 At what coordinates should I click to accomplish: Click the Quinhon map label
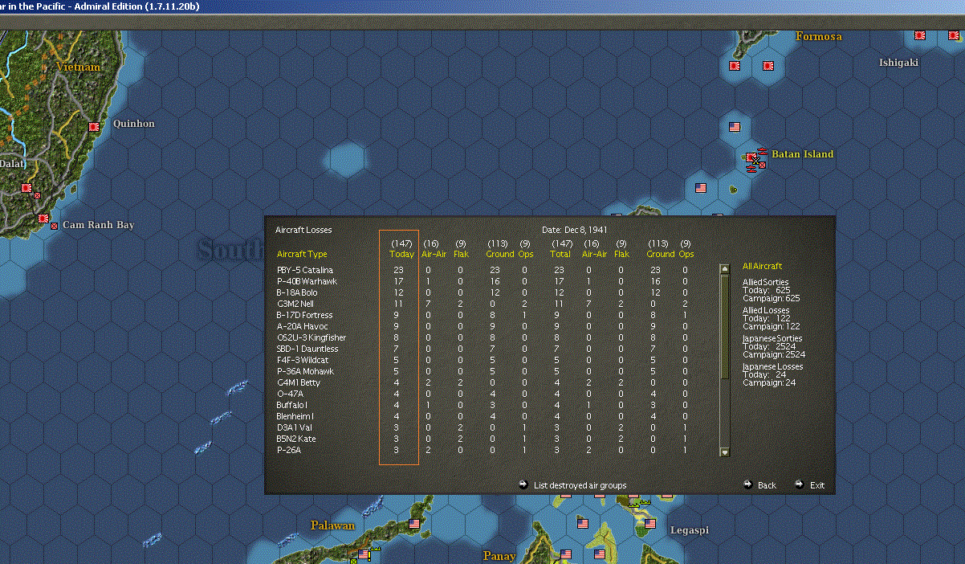[134, 124]
